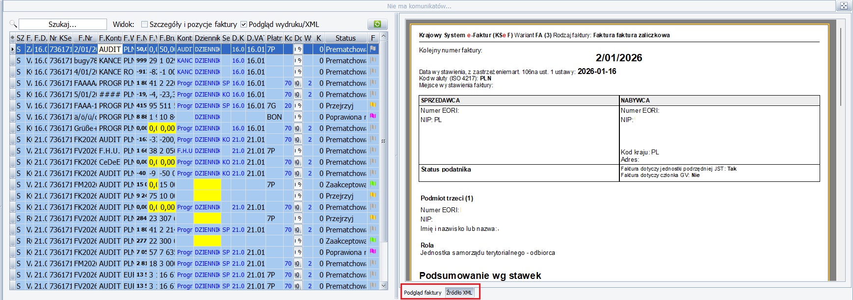Open KANC link in the bugy78 row
Screen dimensions: 853x300
pos(185,60)
